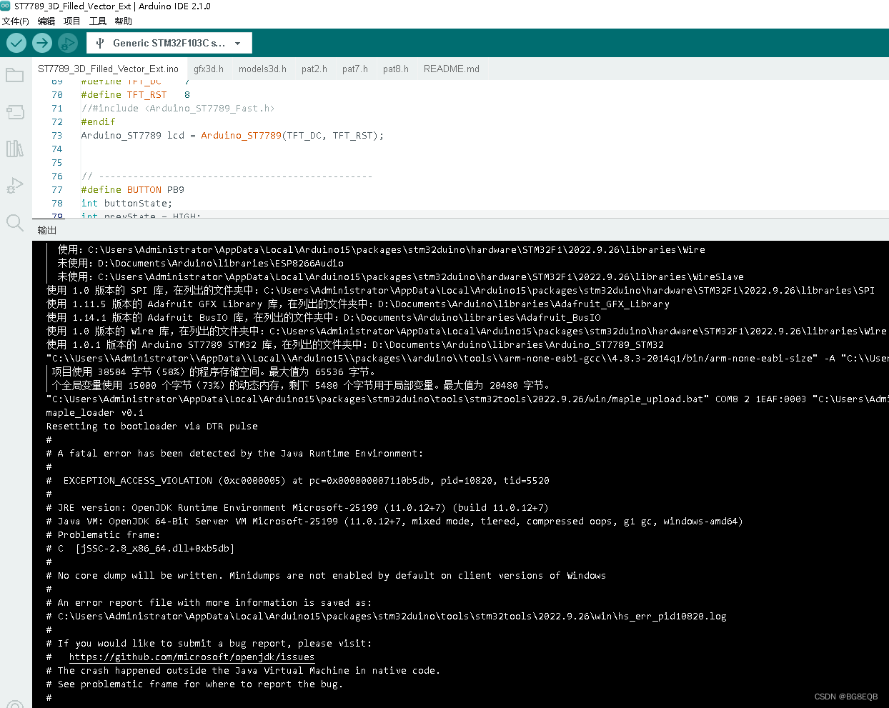
Task: Click the 'crash happened outside the Java Virtual Machine' line
Action: click(244, 671)
